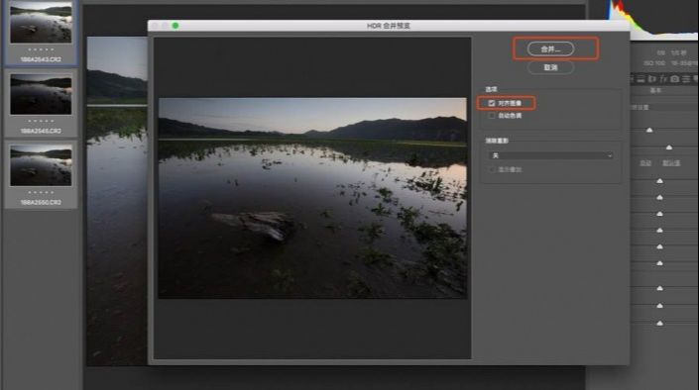Click the HDR merge preview image
The image size is (699, 390).
(x=312, y=198)
